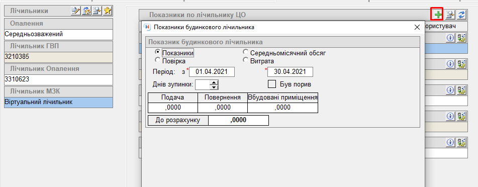Screen dimensions: 478x187
Task: Click the green plus add-reading icon
Action: coord(438,15)
